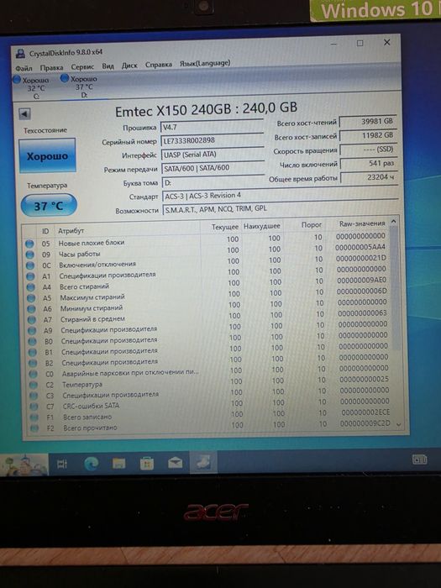Click status icon for attribute B1
This screenshot has height=588, width=441.
33,353
